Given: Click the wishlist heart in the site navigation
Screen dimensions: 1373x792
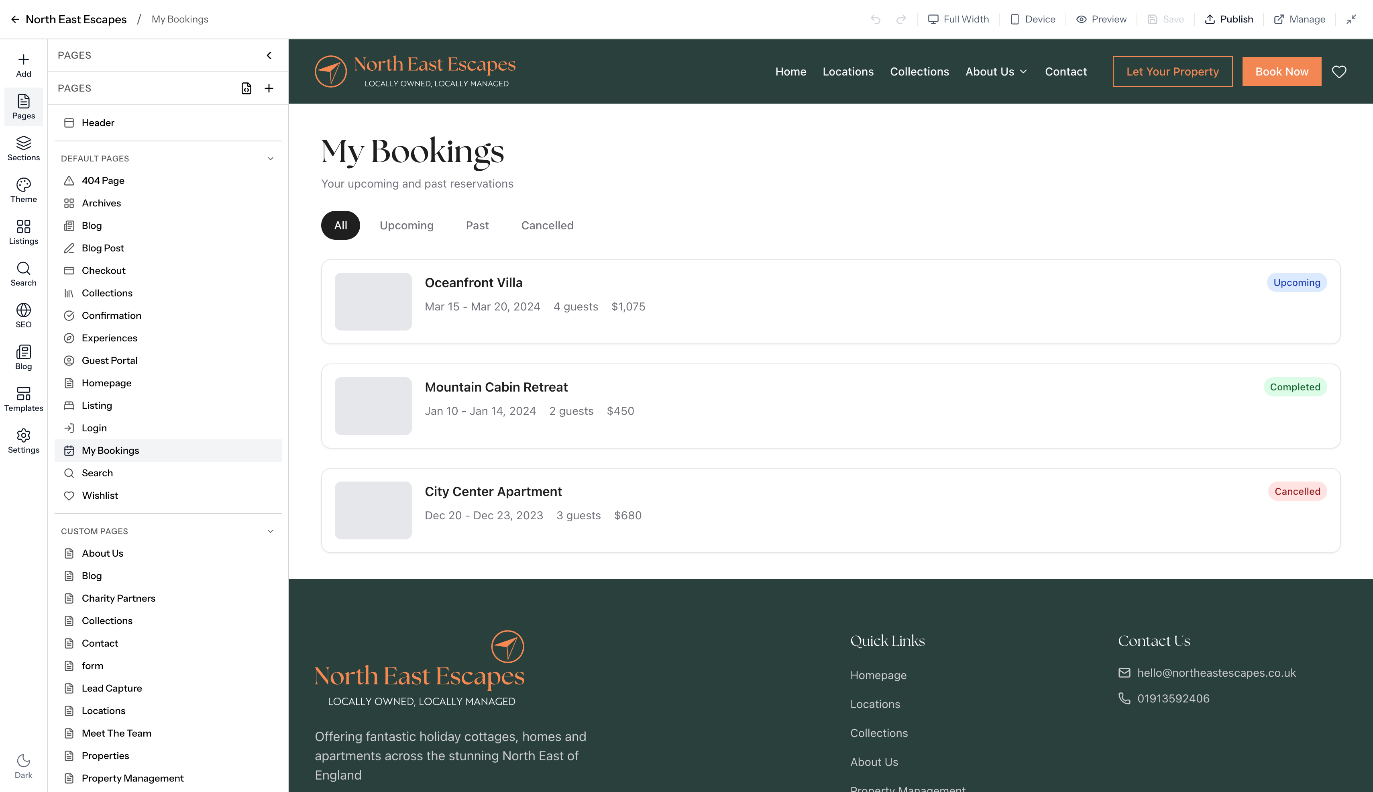Looking at the screenshot, I should [1339, 71].
